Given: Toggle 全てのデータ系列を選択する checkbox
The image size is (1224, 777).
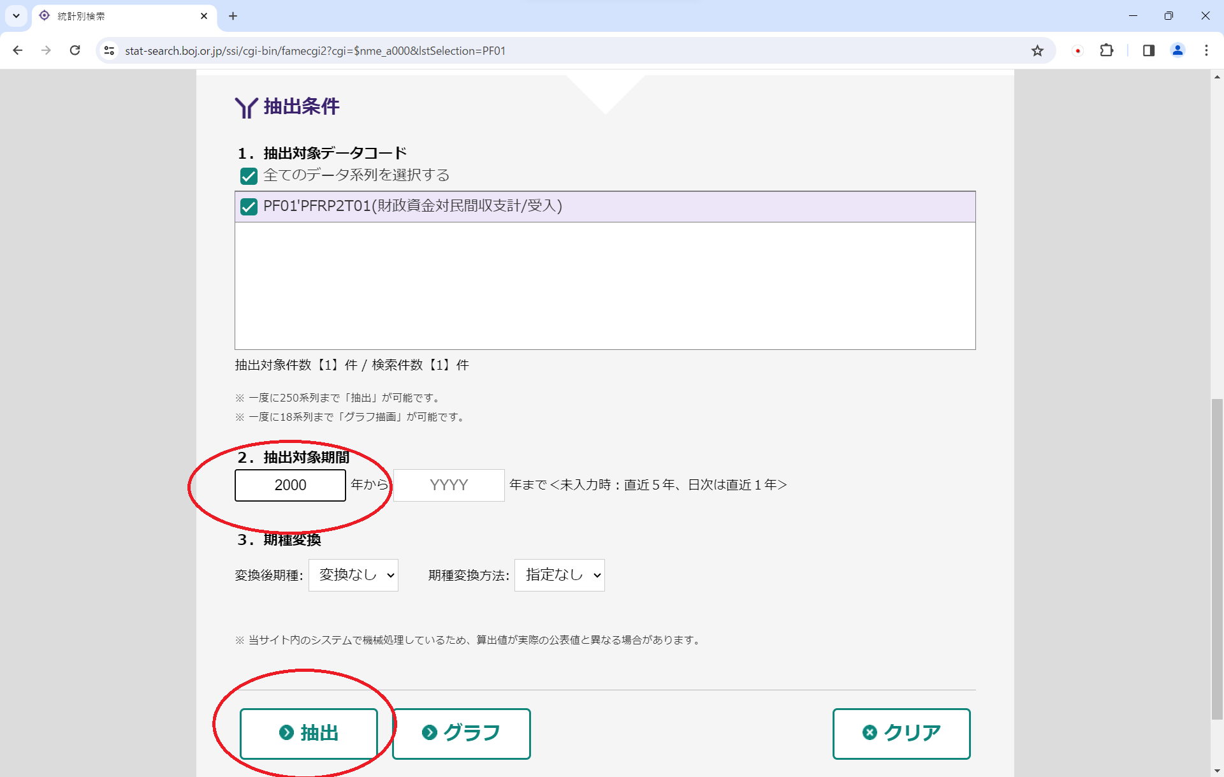Looking at the screenshot, I should (x=249, y=176).
